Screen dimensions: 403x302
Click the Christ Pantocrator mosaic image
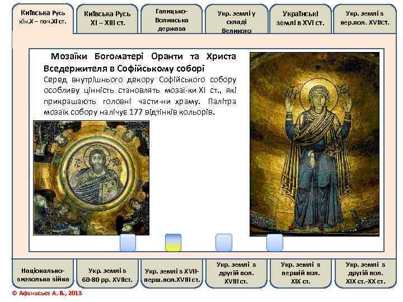pos(91,178)
